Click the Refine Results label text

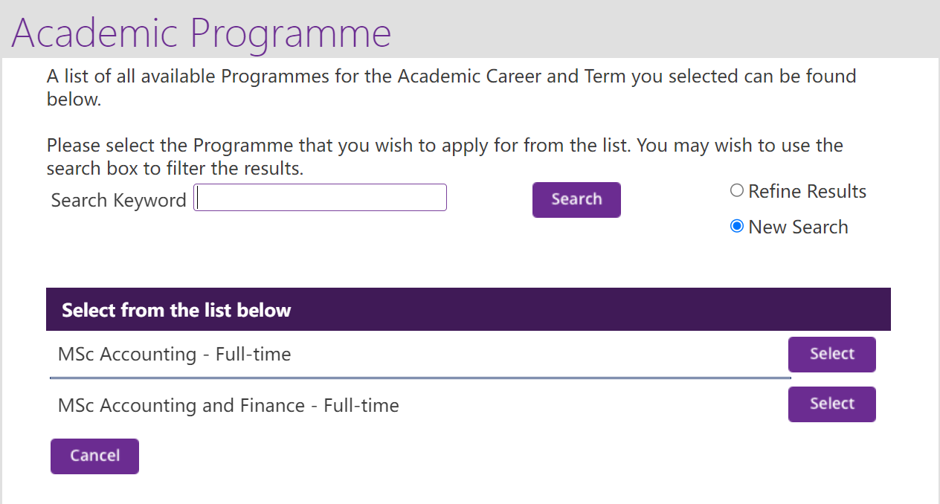click(807, 192)
